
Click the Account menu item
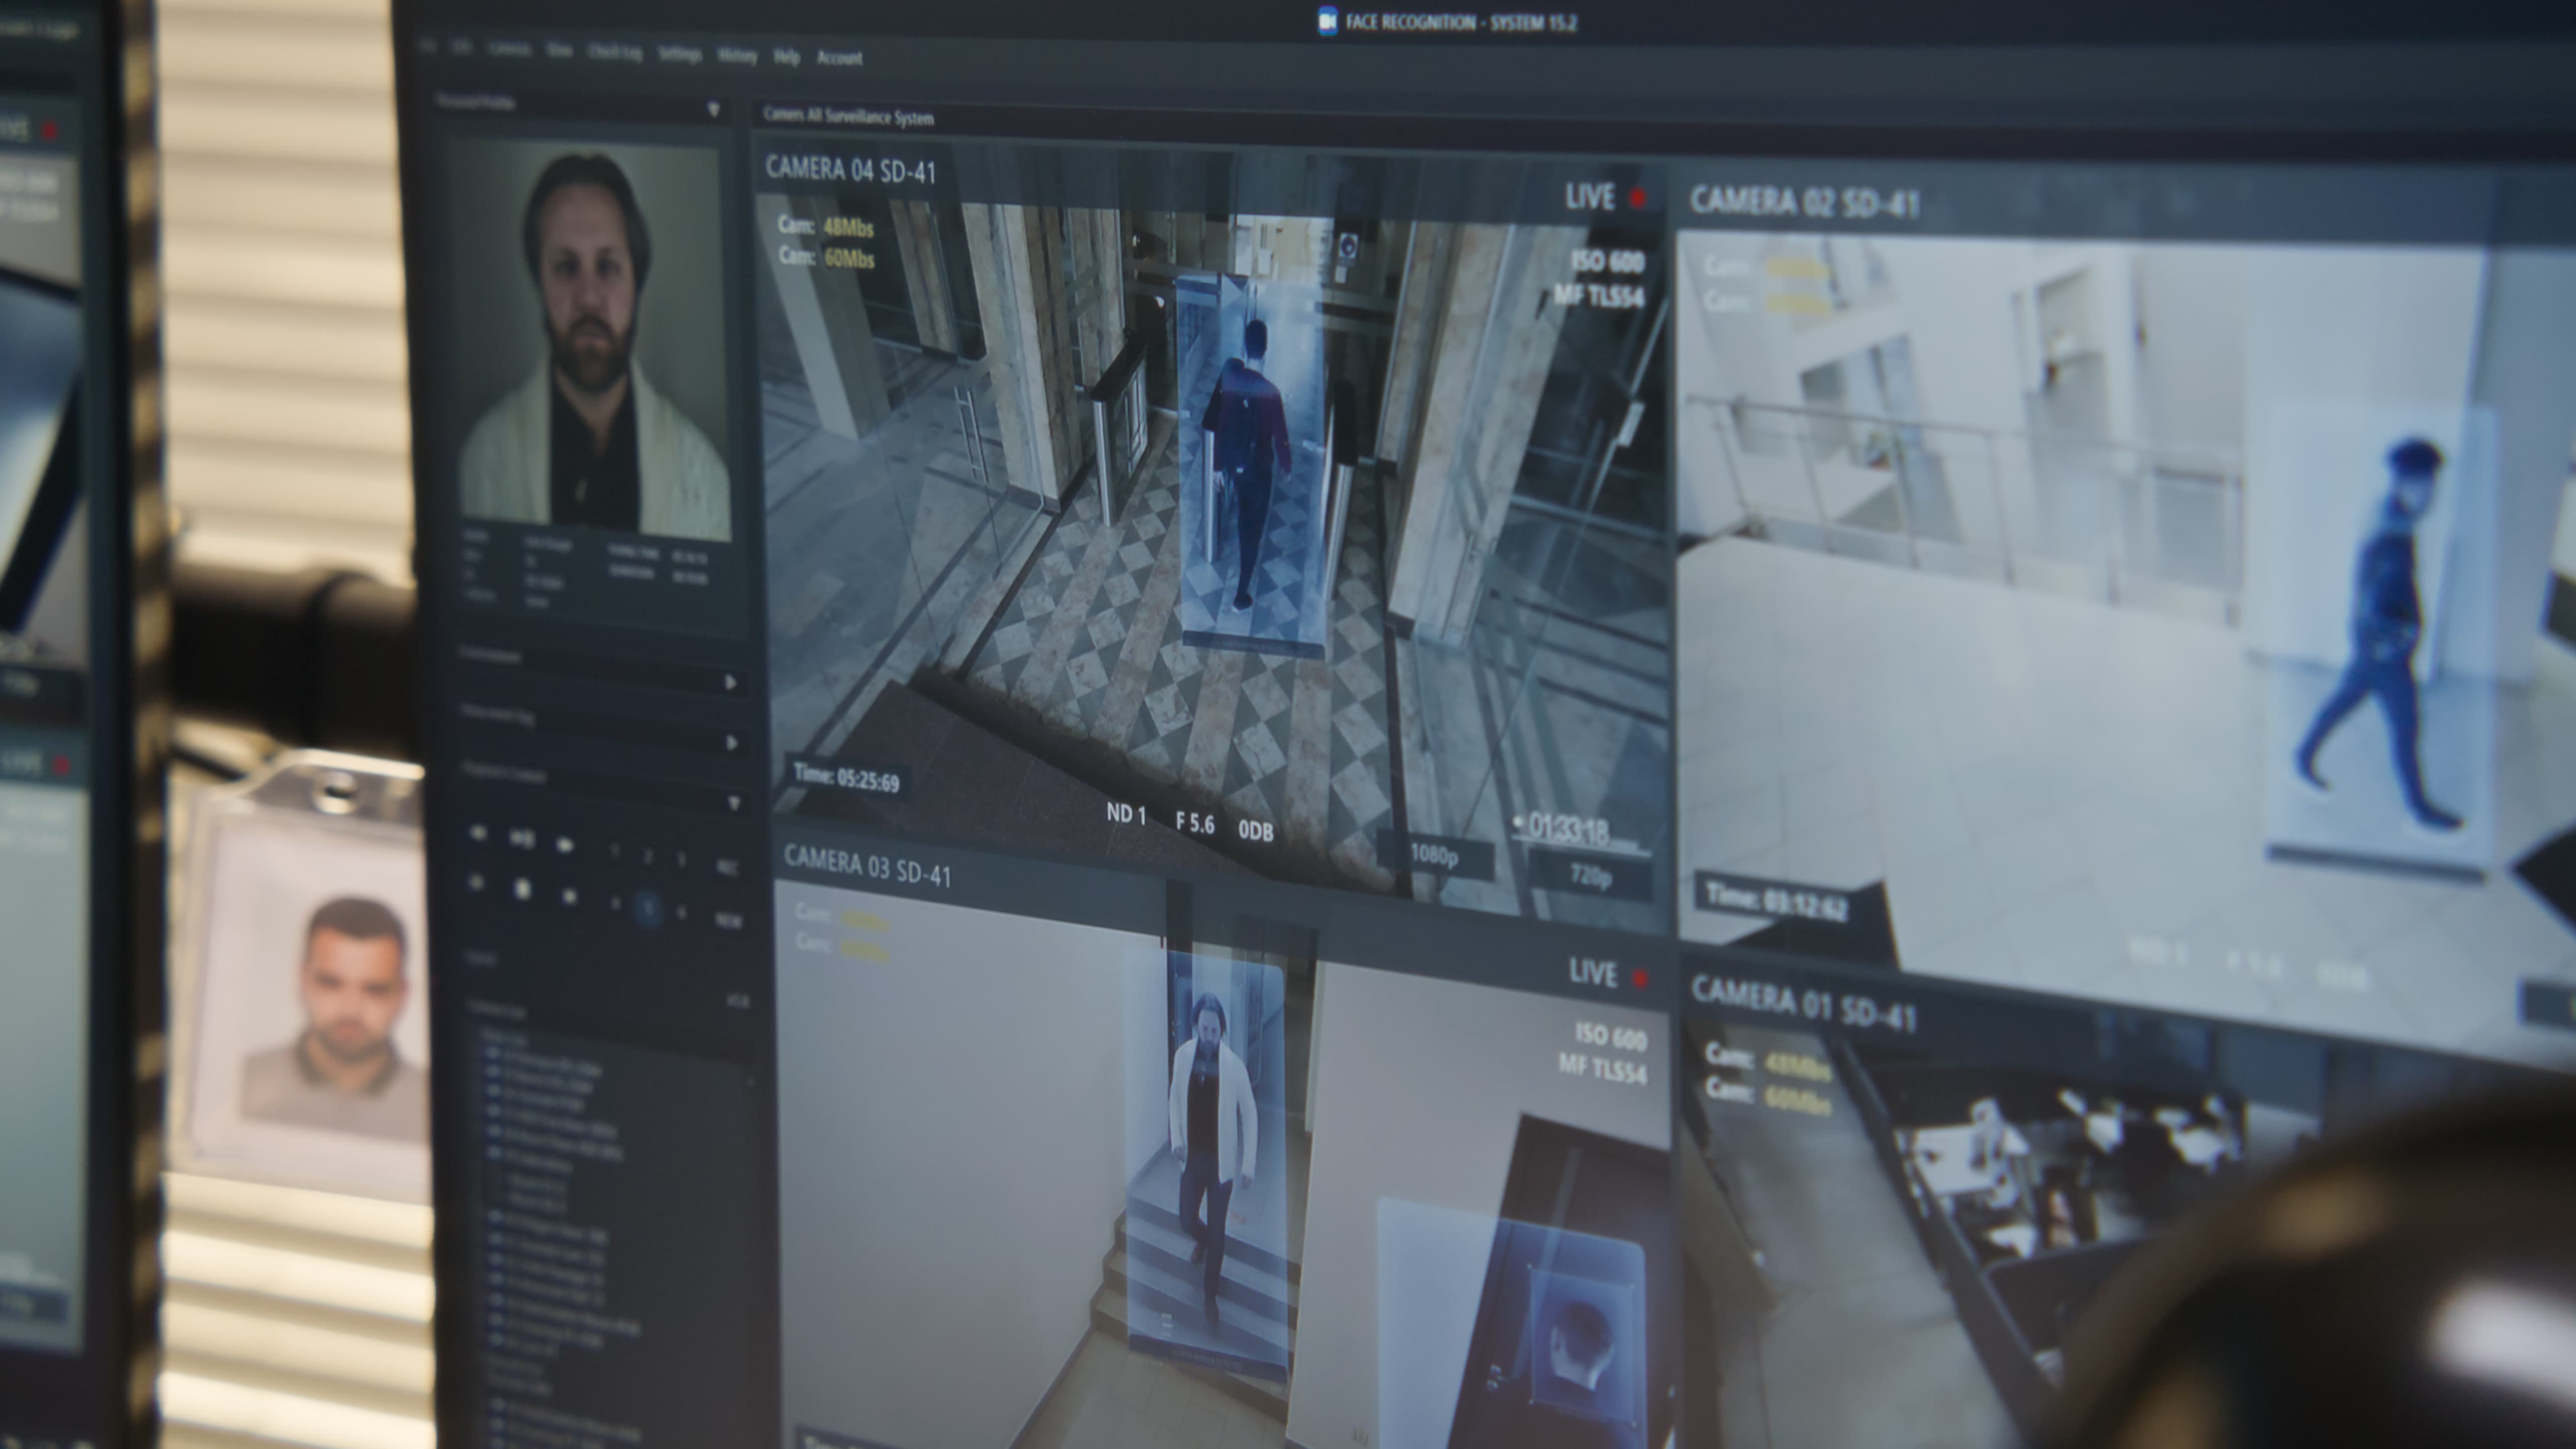(x=839, y=58)
